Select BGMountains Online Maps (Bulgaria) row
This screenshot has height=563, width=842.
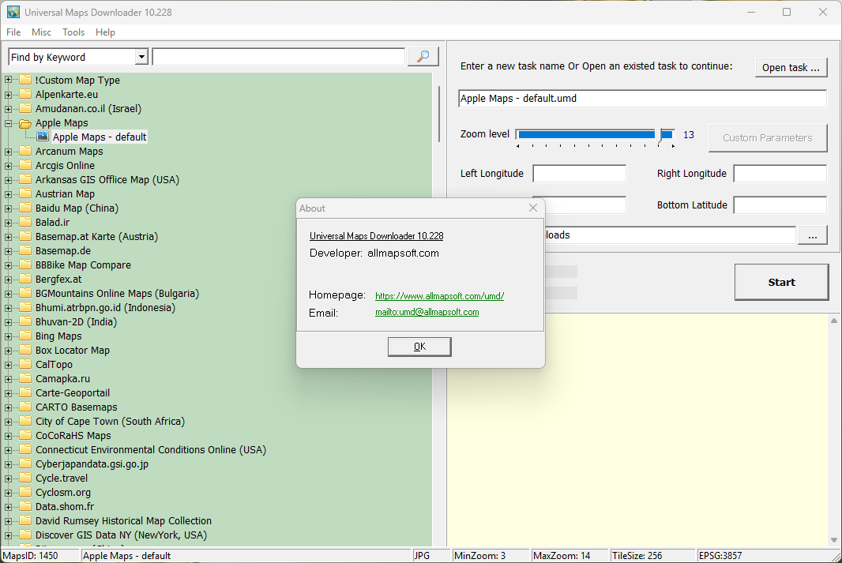[x=117, y=294]
